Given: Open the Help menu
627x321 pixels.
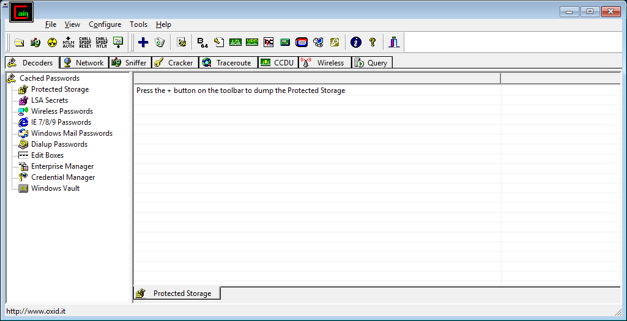Looking at the screenshot, I should (x=163, y=24).
